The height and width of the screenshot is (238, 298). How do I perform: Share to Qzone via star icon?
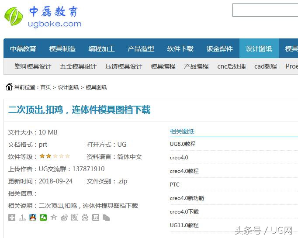(x=54, y=217)
